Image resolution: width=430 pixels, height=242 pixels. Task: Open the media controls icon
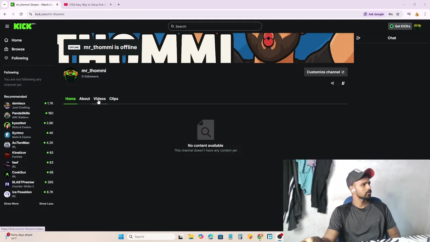click(x=409, y=14)
